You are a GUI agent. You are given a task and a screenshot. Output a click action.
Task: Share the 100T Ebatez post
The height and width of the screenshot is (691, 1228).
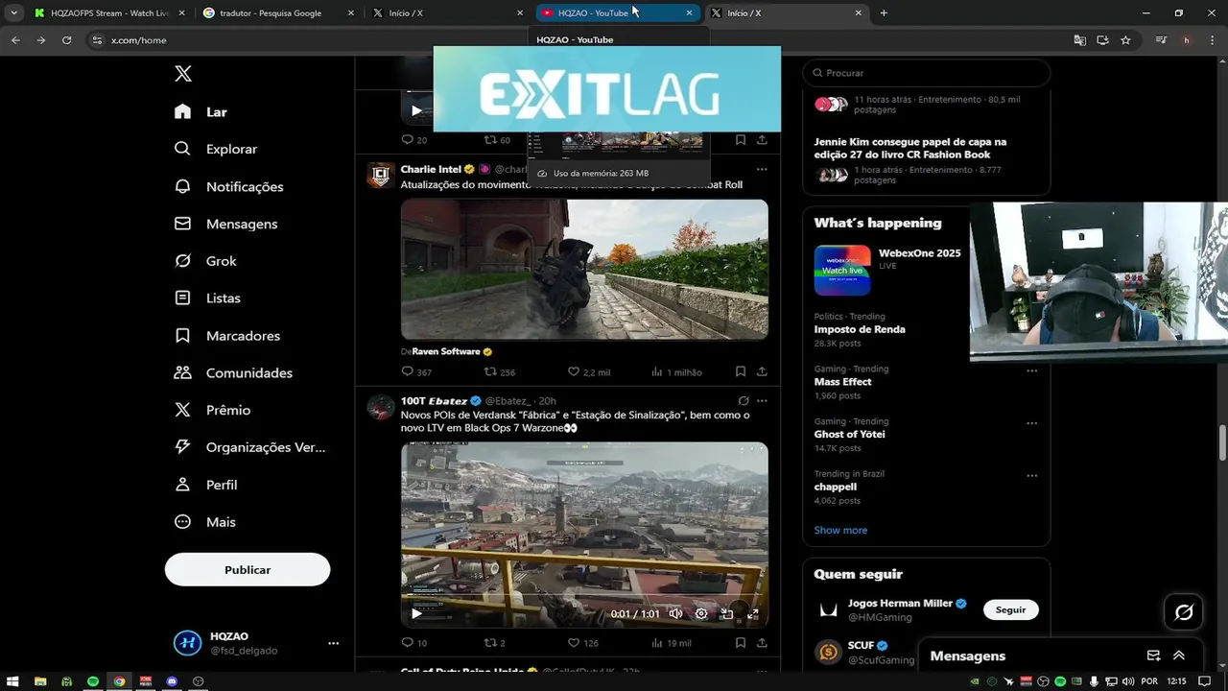point(762,642)
